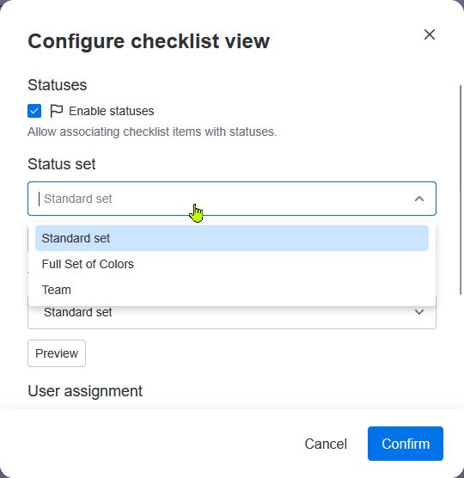This screenshot has width=464, height=478.
Task: Close the Configure checklist view dialog
Action: pyautogui.click(x=430, y=34)
